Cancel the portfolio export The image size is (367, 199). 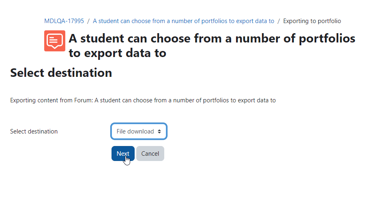click(150, 153)
